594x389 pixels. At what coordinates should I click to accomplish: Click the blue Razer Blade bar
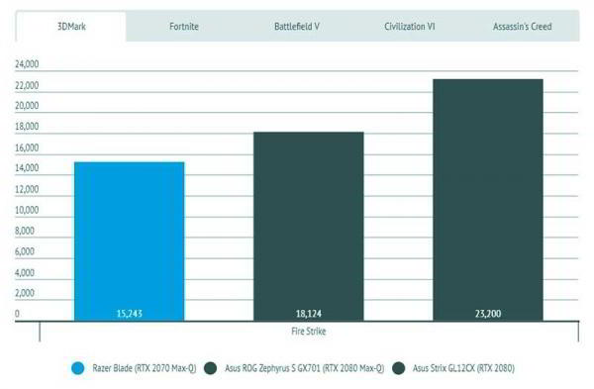click(129, 242)
